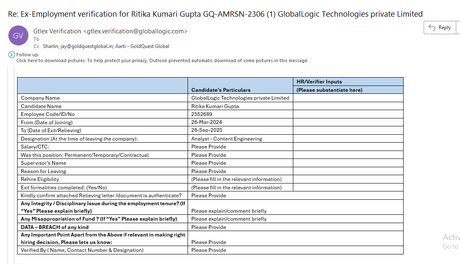Click the Permanent/Temporary/Contractual position label
The height and width of the screenshot is (264, 460).
[x=85, y=155]
